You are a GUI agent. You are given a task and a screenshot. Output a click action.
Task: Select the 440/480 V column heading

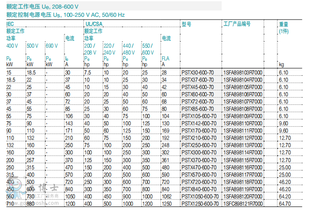[129, 49]
